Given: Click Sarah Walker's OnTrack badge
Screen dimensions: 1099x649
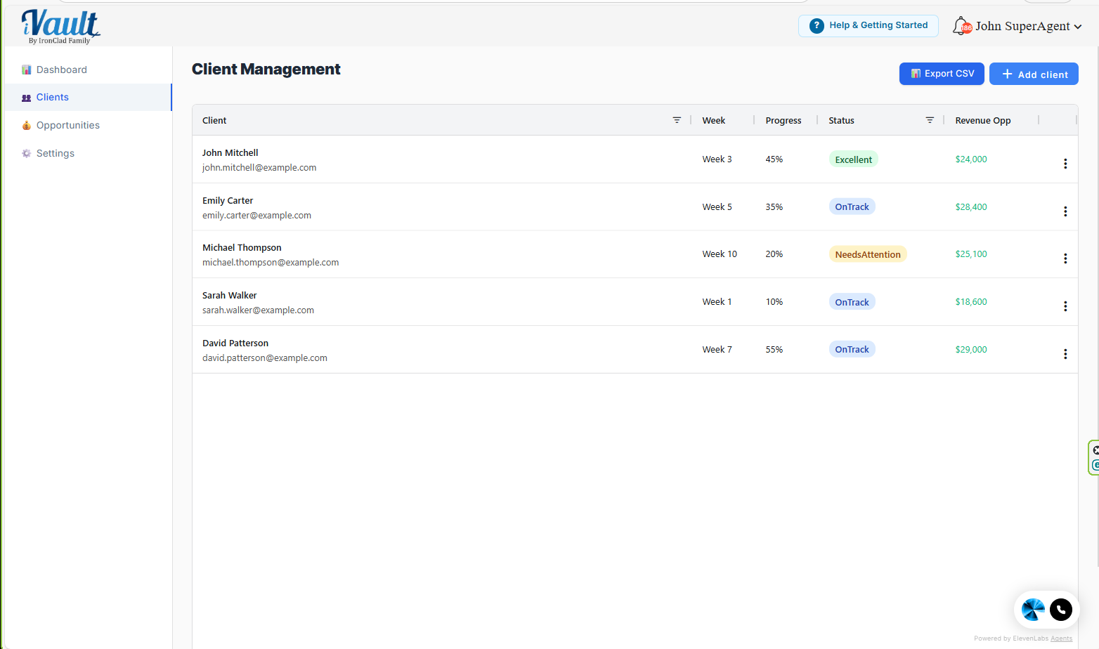Looking at the screenshot, I should click(852, 302).
